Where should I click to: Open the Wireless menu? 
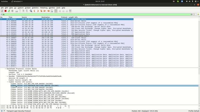click(52, 8)
